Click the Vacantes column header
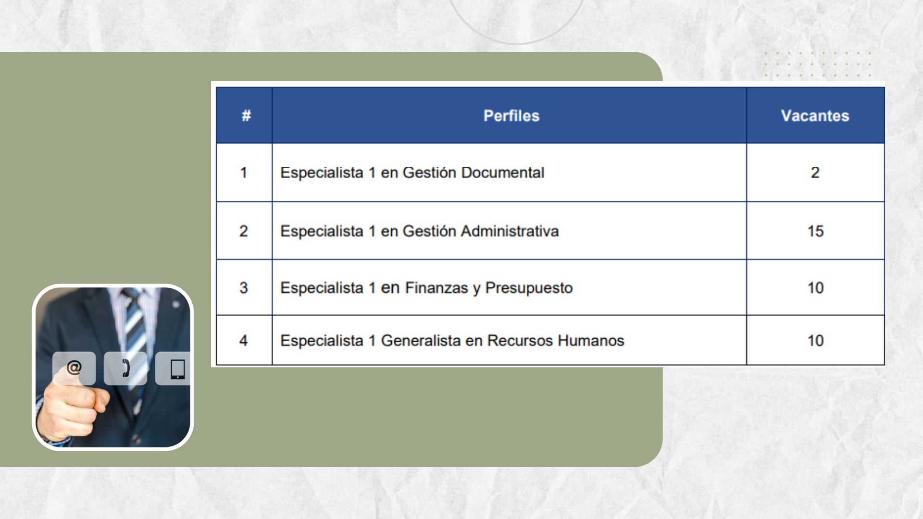 815,115
